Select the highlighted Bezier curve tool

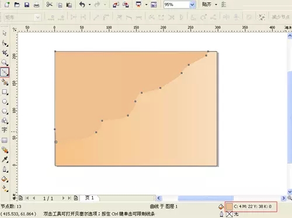click(x=5, y=72)
